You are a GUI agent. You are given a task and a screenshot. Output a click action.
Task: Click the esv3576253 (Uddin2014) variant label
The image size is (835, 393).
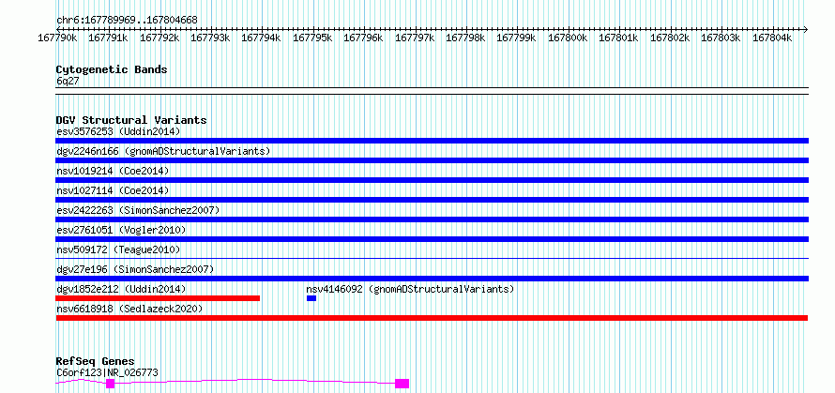coord(118,131)
